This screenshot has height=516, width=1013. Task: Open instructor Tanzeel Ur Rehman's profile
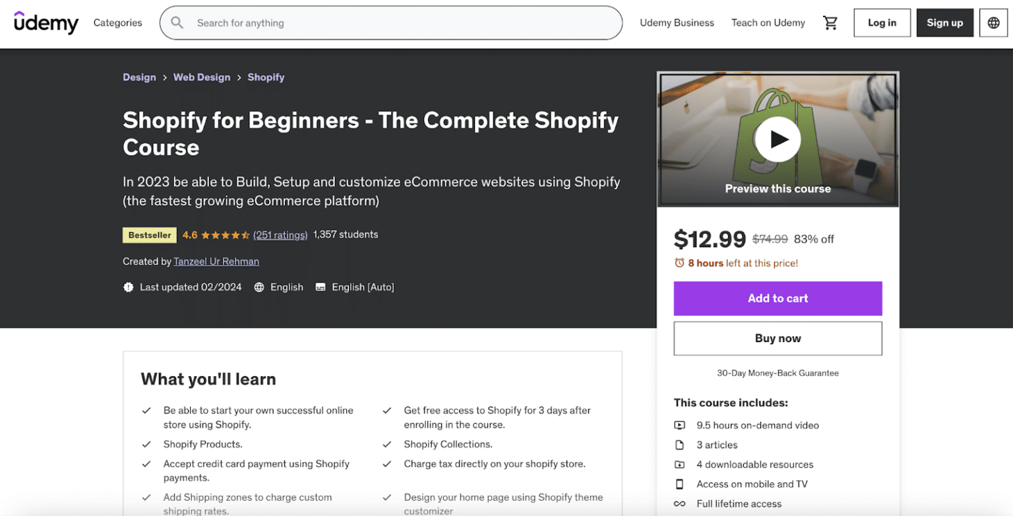[216, 261]
